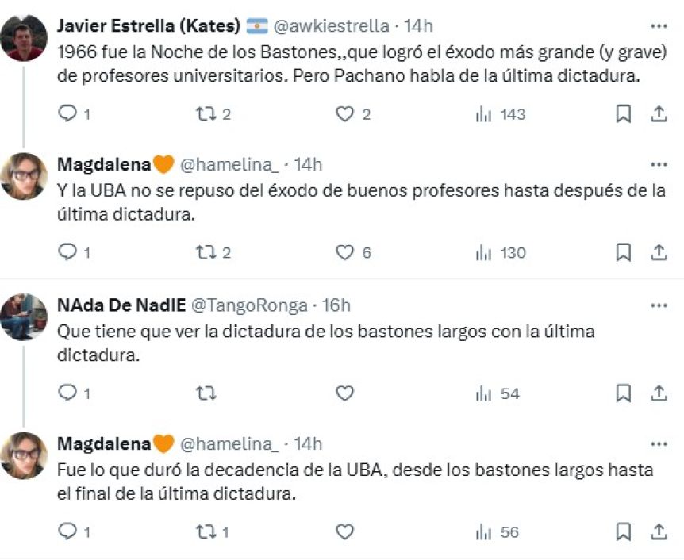Viewport: 684px width, 560px height.
Task: Reply to NAda De NadIE's tweet
Action: [68, 393]
